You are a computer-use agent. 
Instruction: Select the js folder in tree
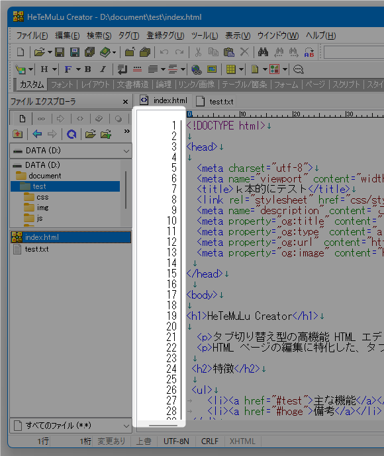(40, 218)
